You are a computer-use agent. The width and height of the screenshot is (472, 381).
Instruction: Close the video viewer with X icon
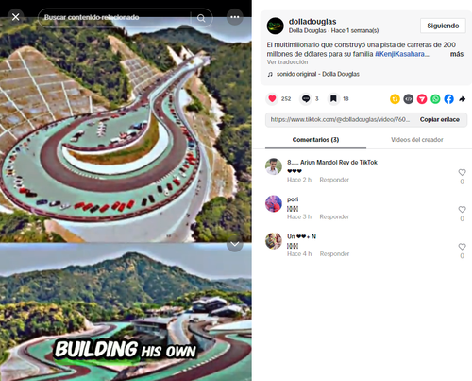[x=15, y=17]
